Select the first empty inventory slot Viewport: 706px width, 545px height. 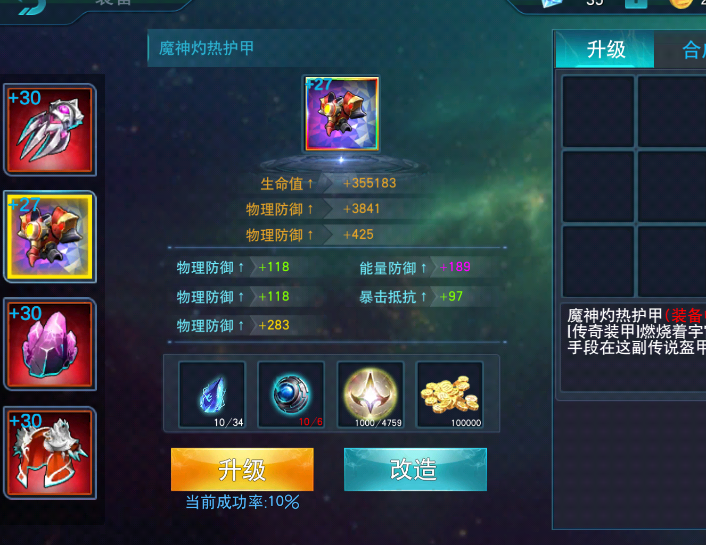pos(598,111)
